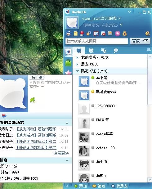
Task: Click the contact list scroll up arrow
Action: [x=150, y=56]
